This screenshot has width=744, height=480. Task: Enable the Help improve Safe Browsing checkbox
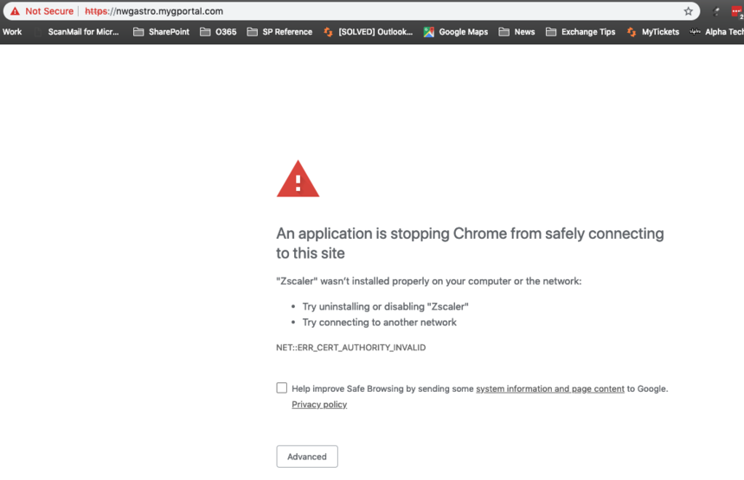pos(282,388)
